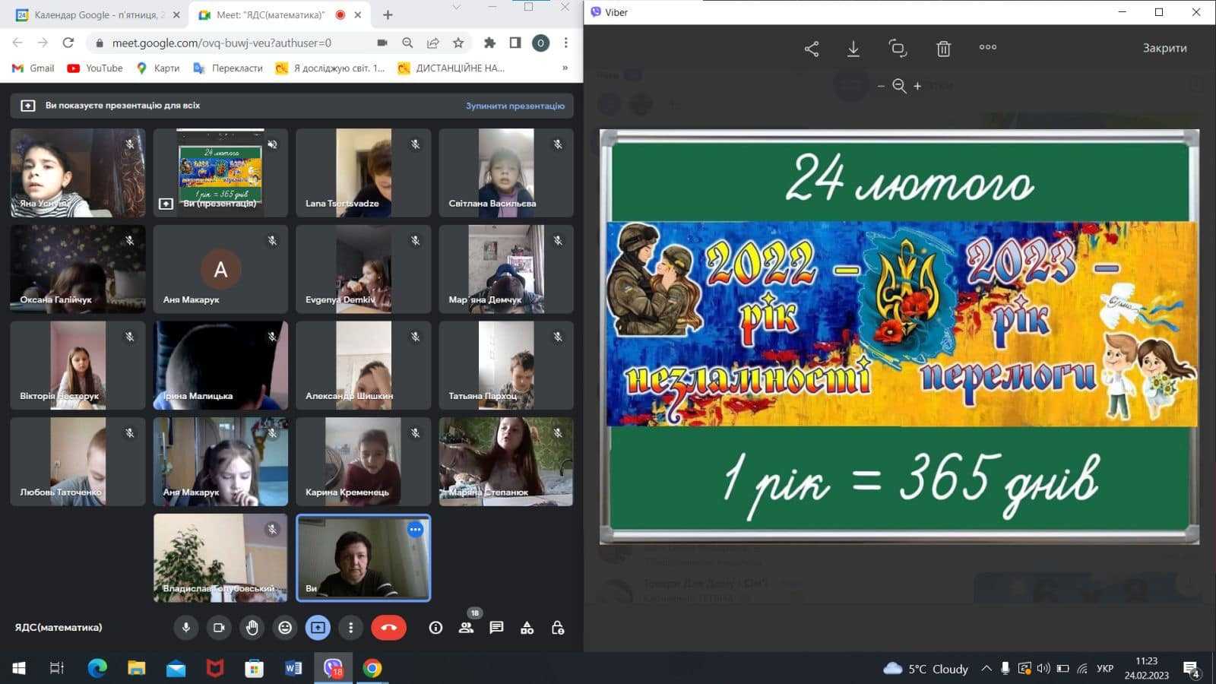Open the Meet chat panel
1216x684 pixels.
[x=496, y=628]
